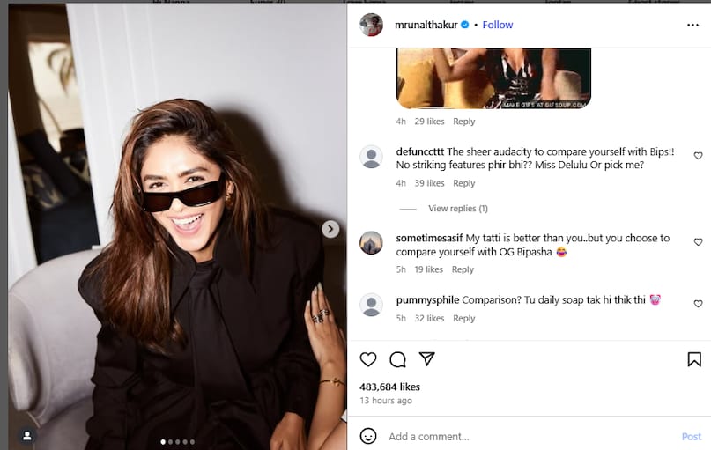
Task: Reply to pummysphile's comment
Action: coord(463,319)
